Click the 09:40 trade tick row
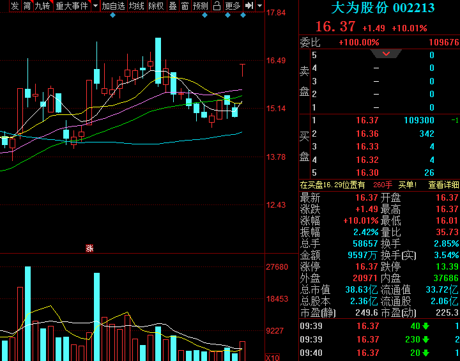 tap(379, 353)
